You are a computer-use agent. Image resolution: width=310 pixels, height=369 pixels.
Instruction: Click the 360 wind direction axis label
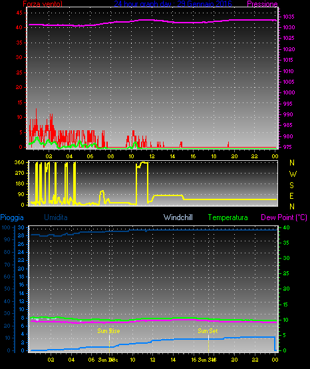pos(19,162)
